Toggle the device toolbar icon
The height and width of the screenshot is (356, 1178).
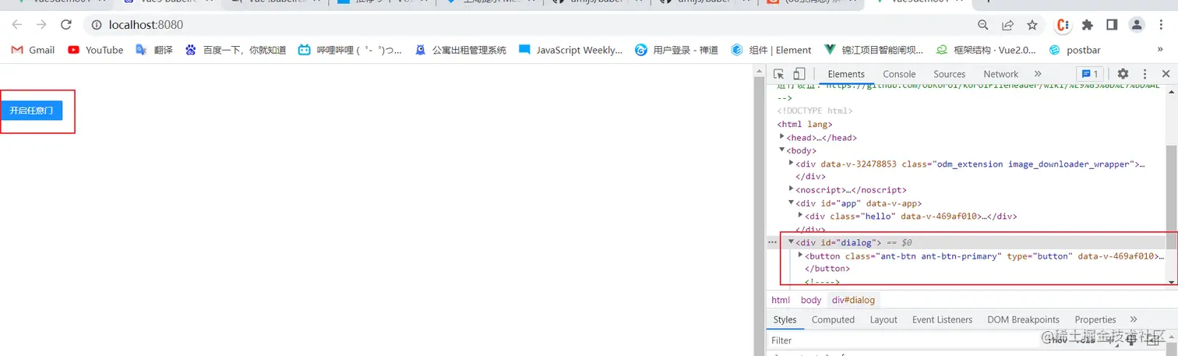[799, 74]
